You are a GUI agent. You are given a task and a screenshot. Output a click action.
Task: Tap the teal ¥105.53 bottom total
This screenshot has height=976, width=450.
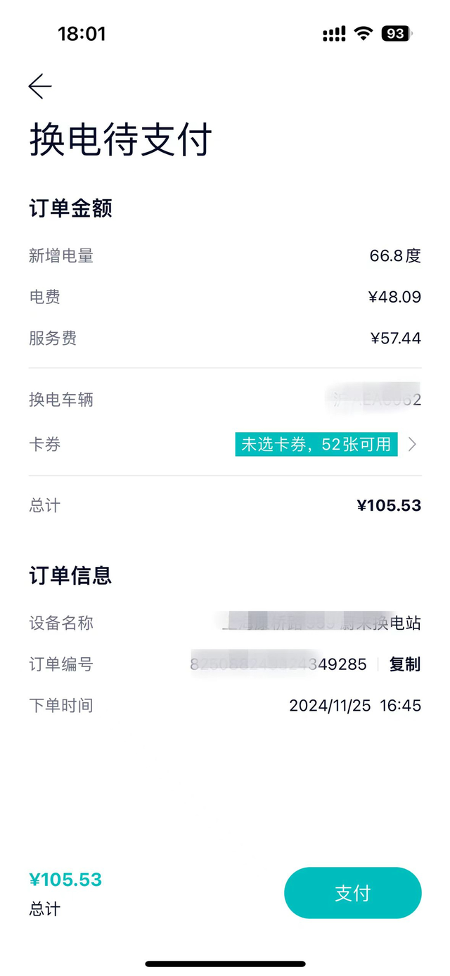point(65,880)
